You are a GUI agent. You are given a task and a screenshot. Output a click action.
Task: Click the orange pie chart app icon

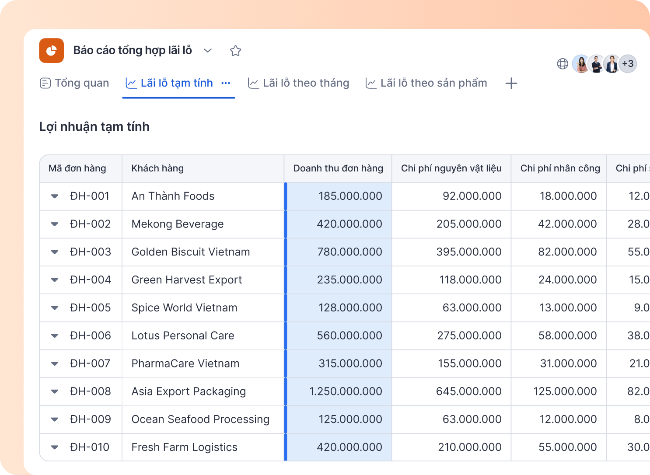click(x=52, y=51)
